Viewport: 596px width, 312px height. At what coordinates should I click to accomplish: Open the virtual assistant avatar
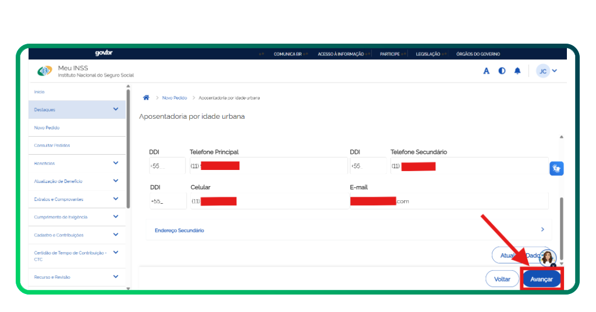[x=547, y=258]
